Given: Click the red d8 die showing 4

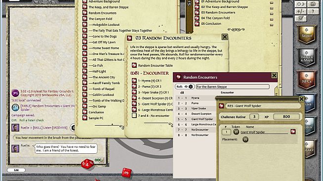Looking at the screenshot, I should point(87,164).
